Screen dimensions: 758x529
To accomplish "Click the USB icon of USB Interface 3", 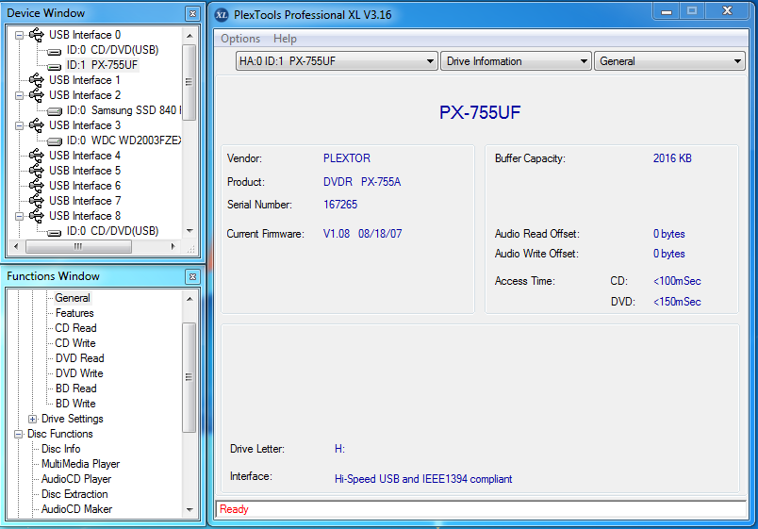I will tap(36, 125).
